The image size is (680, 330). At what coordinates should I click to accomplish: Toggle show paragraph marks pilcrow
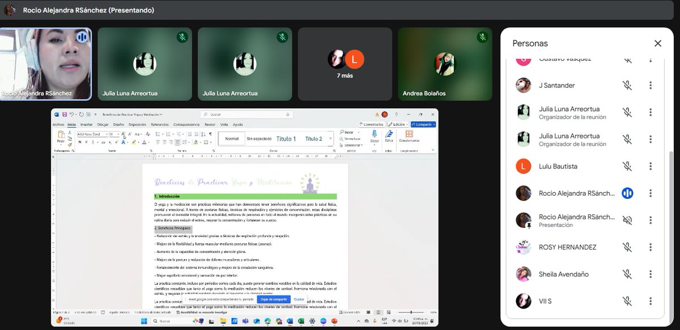[x=210, y=134]
